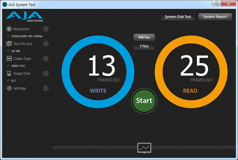Click the blue WRITE speed gauge
The image size is (238, 160).
(x=98, y=72)
